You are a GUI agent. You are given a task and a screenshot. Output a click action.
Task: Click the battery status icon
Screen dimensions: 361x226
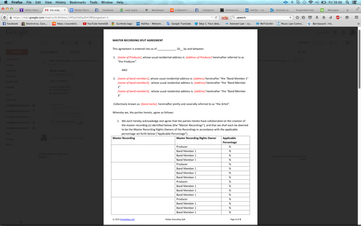click(x=324, y=2)
